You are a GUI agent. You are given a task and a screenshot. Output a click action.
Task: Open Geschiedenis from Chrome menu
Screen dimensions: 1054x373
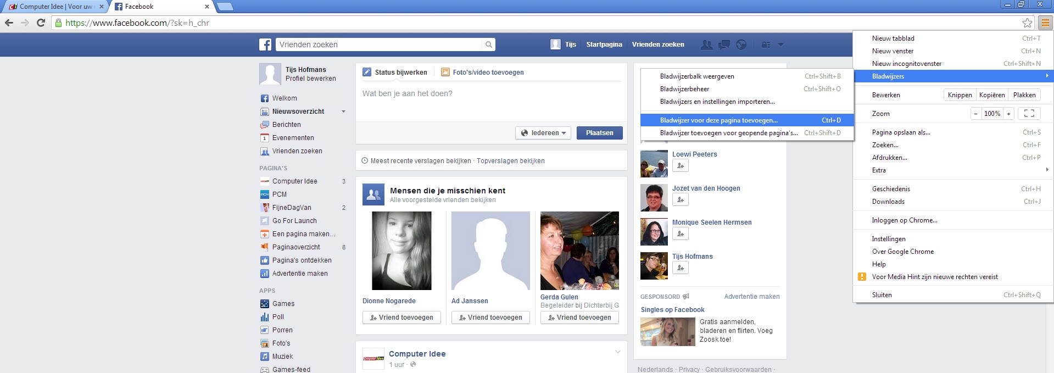pos(953,189)
